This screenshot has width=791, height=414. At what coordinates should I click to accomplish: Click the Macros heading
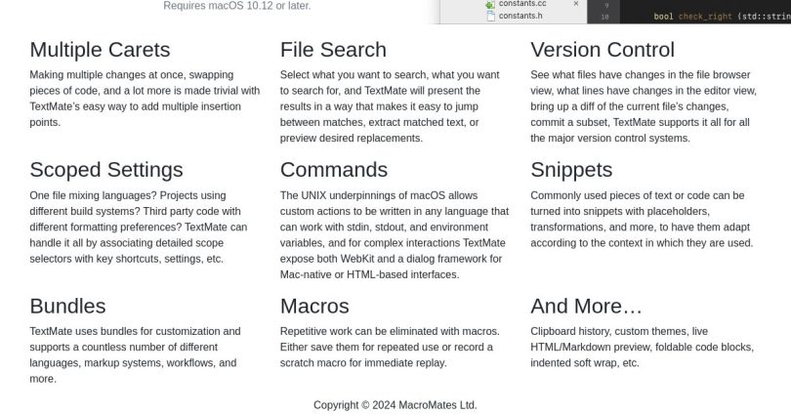point(314,306)
